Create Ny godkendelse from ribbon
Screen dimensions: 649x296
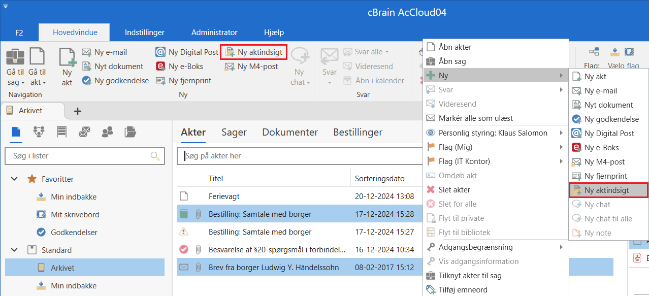[115, 81]
